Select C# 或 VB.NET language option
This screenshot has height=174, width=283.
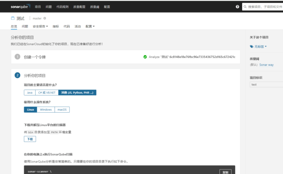pos(47,93)
